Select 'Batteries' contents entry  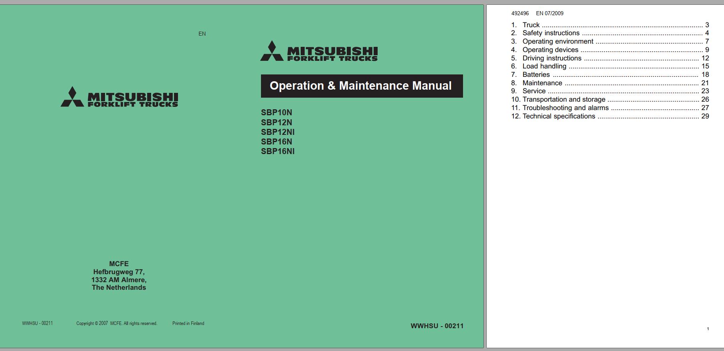click(x=610, y=74)
